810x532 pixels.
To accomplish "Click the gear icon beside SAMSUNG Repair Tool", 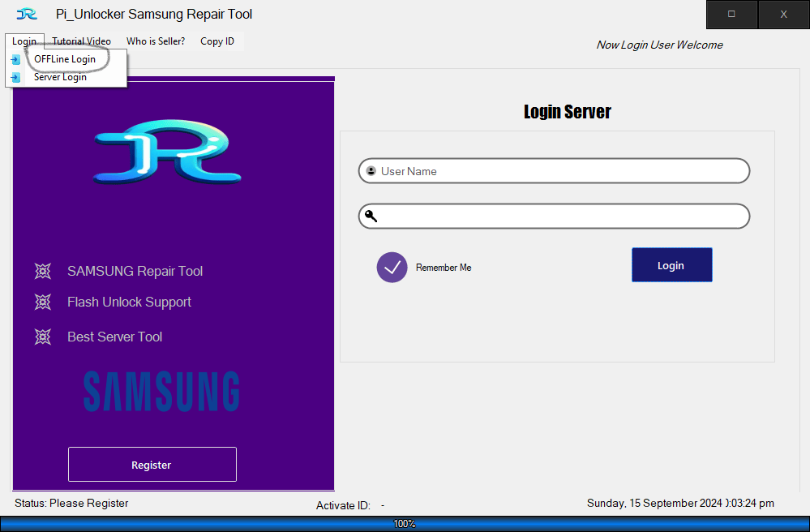I will 43,271.
